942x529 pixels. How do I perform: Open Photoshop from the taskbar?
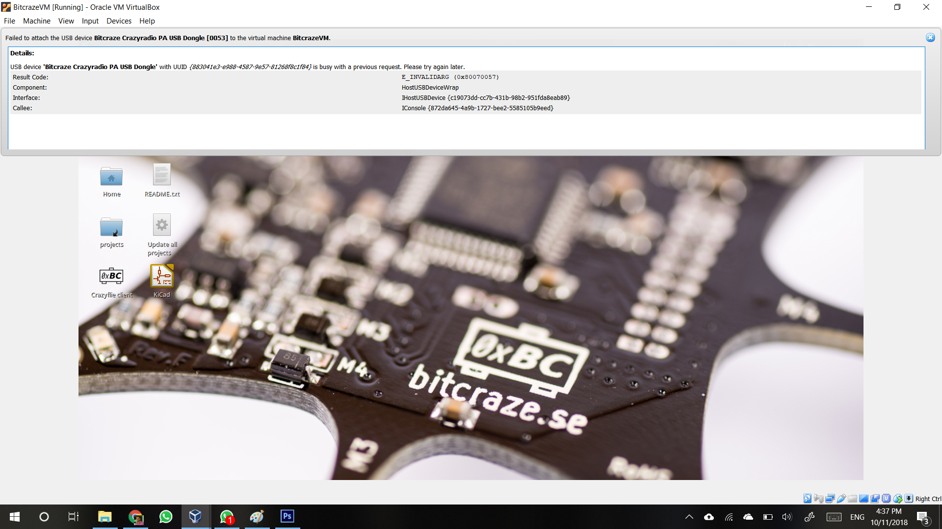point(287,516)
